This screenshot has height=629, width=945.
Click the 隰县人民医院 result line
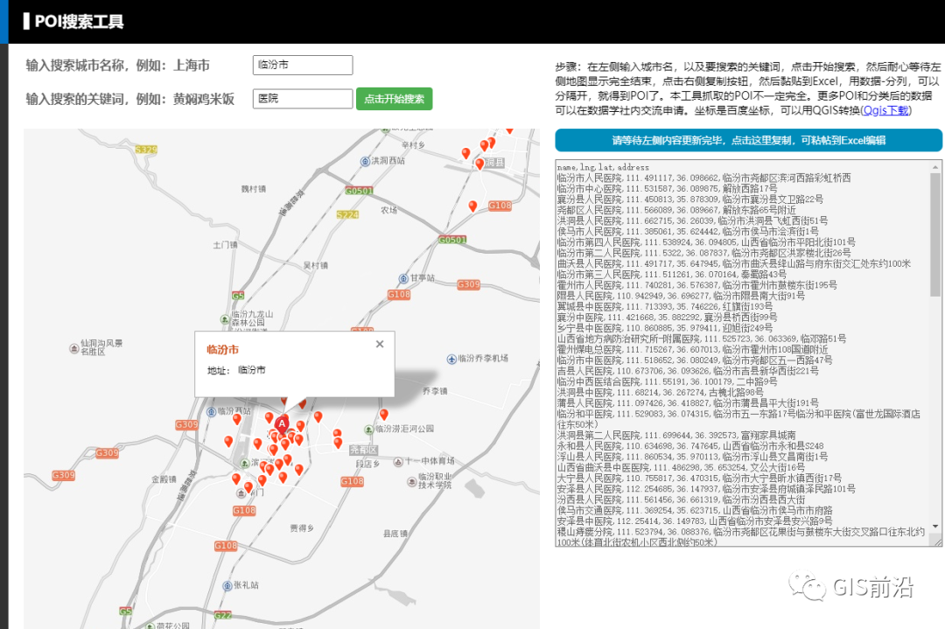tap(681, 296)
